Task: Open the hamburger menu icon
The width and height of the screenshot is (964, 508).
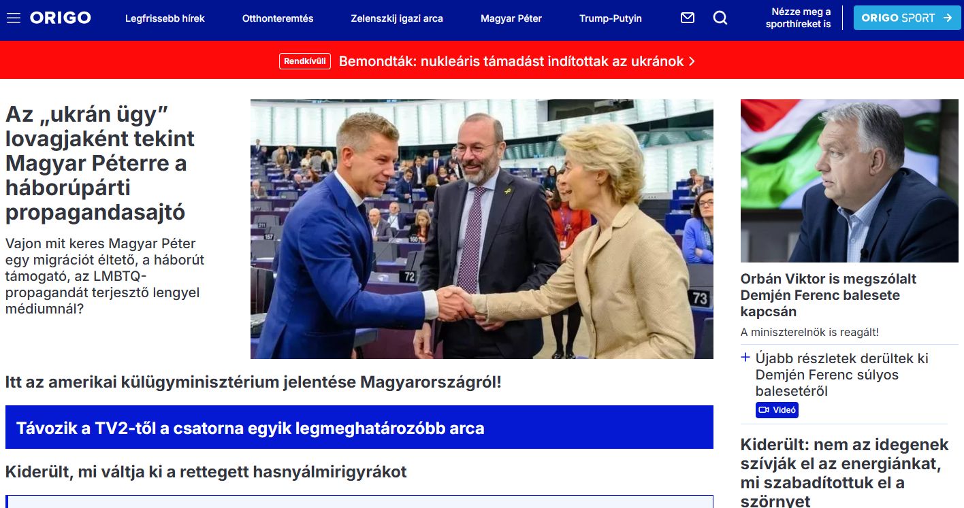Action: (14, 18)
